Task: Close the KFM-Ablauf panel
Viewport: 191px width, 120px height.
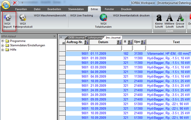Action: click(54, 36)
